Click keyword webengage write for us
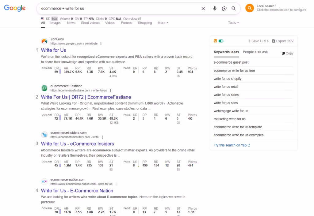 coord(231,111)
